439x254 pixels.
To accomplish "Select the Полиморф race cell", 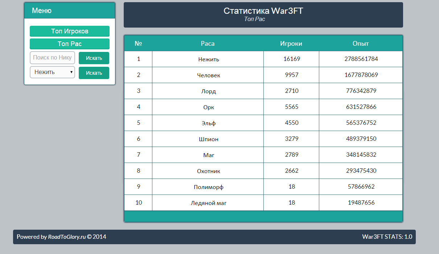I will (x=208, y=187).
